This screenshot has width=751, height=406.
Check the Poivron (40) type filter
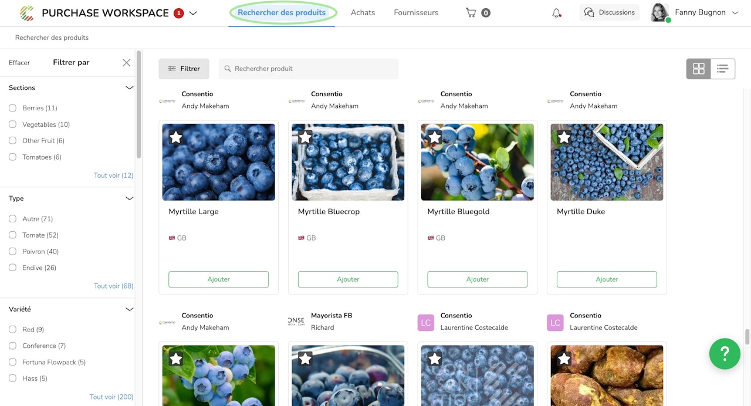point(12,252)
